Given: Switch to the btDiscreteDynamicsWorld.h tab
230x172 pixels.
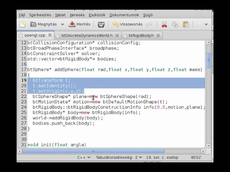Looking at the screenshot, I should click(87, 35).
